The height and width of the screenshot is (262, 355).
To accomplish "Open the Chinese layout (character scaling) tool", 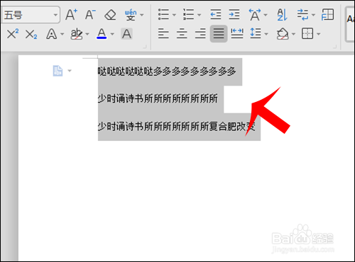I will [255, 15].
